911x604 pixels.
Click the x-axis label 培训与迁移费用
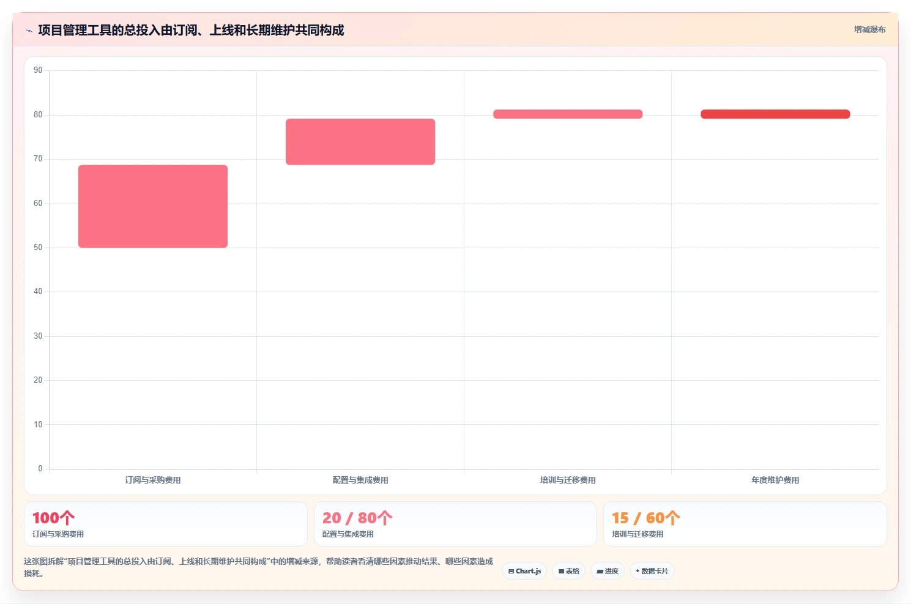click(568, 480)
